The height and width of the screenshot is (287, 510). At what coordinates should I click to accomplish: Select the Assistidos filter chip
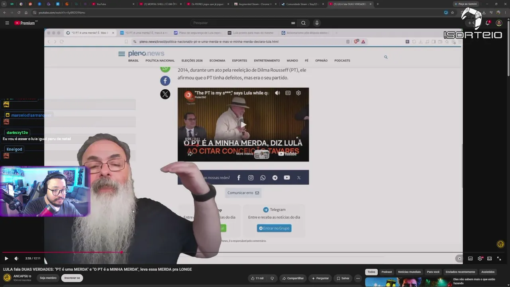(x=488, y=272)
